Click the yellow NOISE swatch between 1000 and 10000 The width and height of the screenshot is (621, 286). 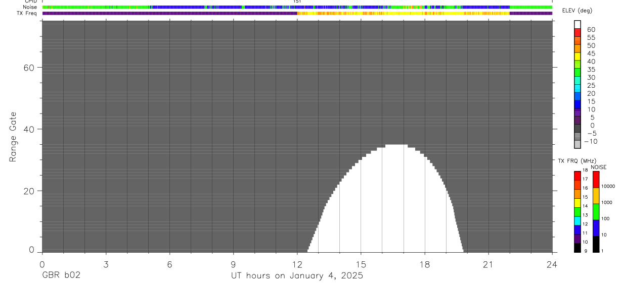click(x=596, y=196)
